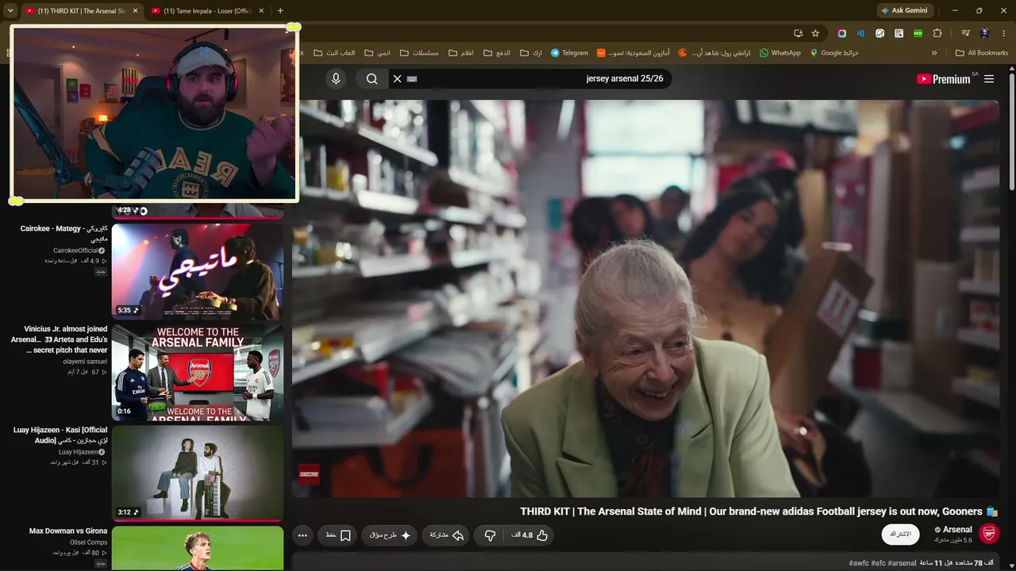Show hidden bookmarks with the chevron
This screenshot has height=571, width=1016.
coord(934,53)
